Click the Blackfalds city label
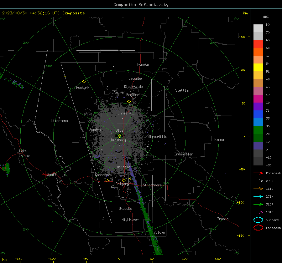The height and width of the screenshot is (263, 282). pyautogui.click(x=133, y=87)
